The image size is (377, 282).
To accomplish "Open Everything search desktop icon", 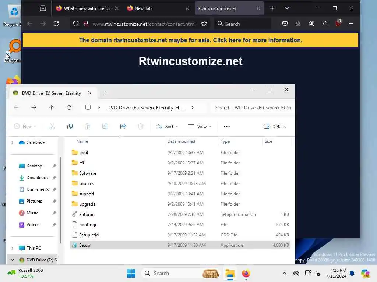I will (14, 51).
